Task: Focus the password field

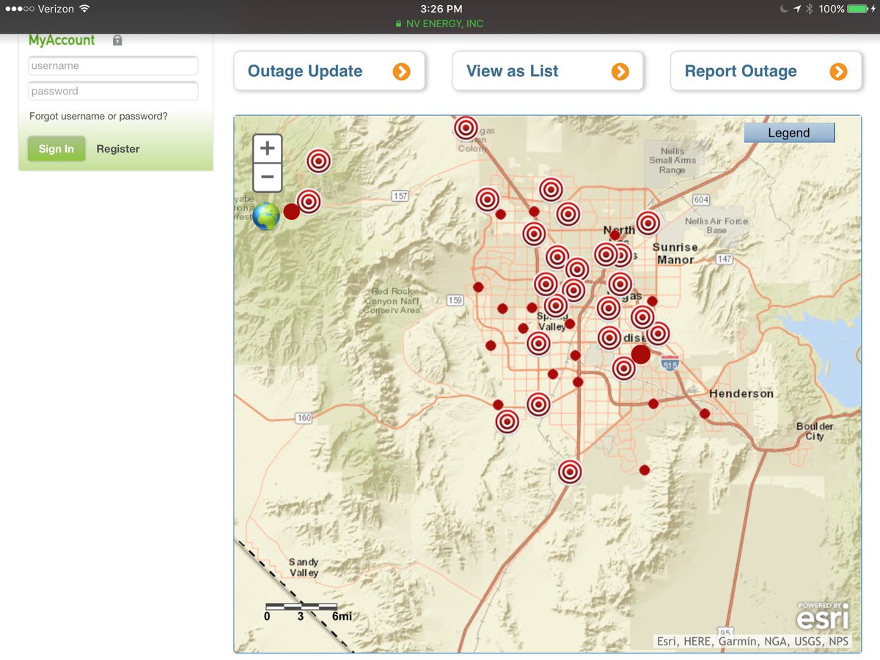Action: [x=113, y=91]
